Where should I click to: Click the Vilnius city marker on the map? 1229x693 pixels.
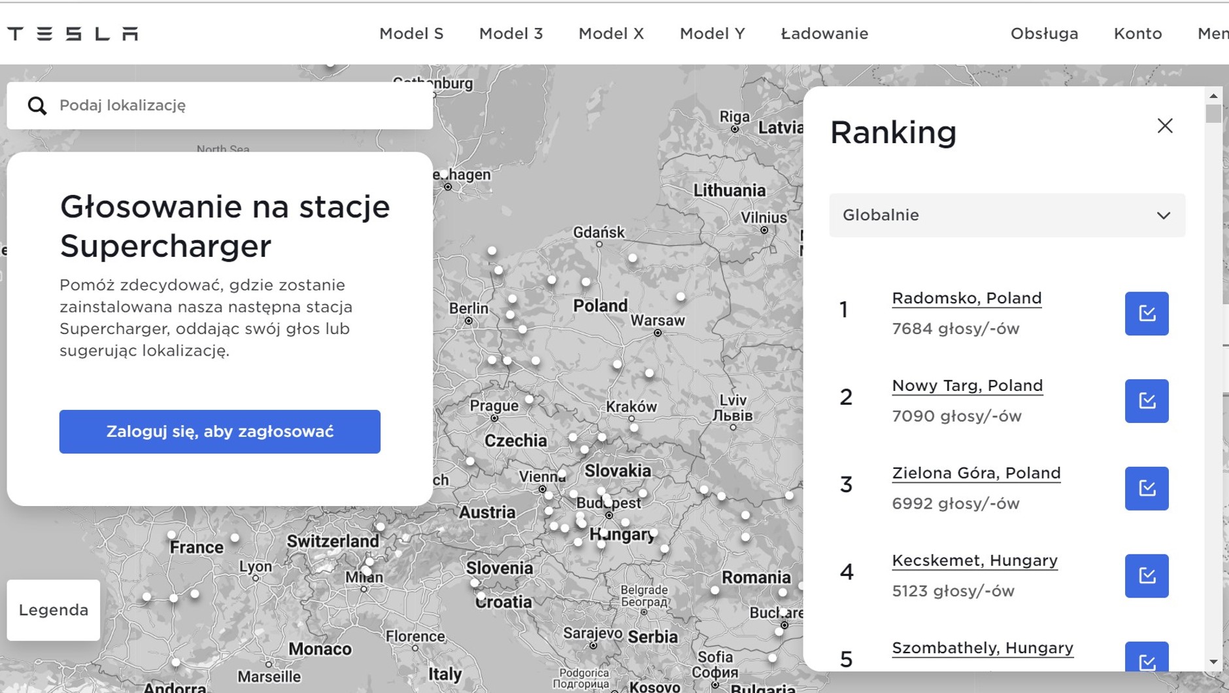coord(764,230)
